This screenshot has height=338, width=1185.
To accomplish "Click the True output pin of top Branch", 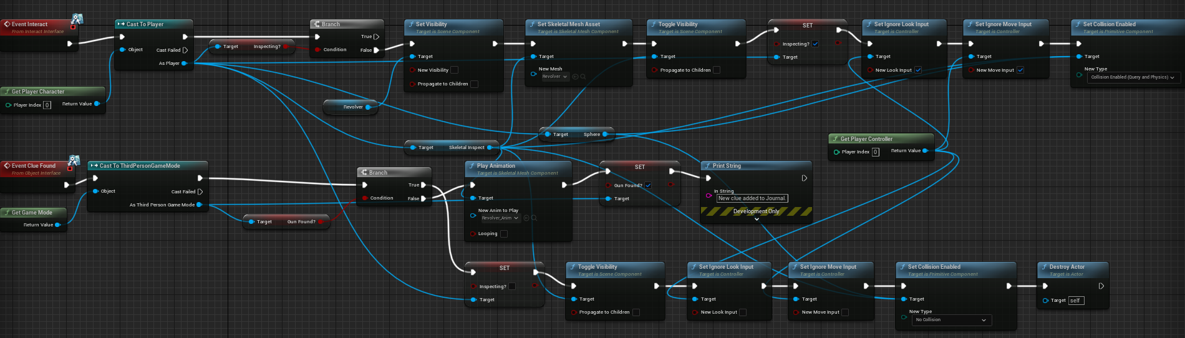I will point(376,37).
